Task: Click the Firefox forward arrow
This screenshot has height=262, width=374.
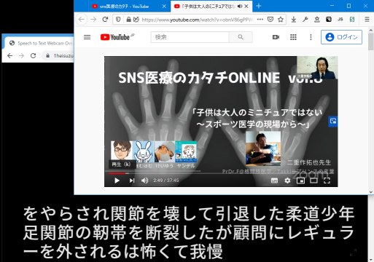Action: pyautogui.click(x=93, y=20)
